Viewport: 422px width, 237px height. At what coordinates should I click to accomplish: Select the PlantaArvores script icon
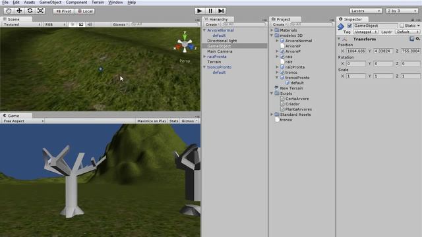click(282, 109)
